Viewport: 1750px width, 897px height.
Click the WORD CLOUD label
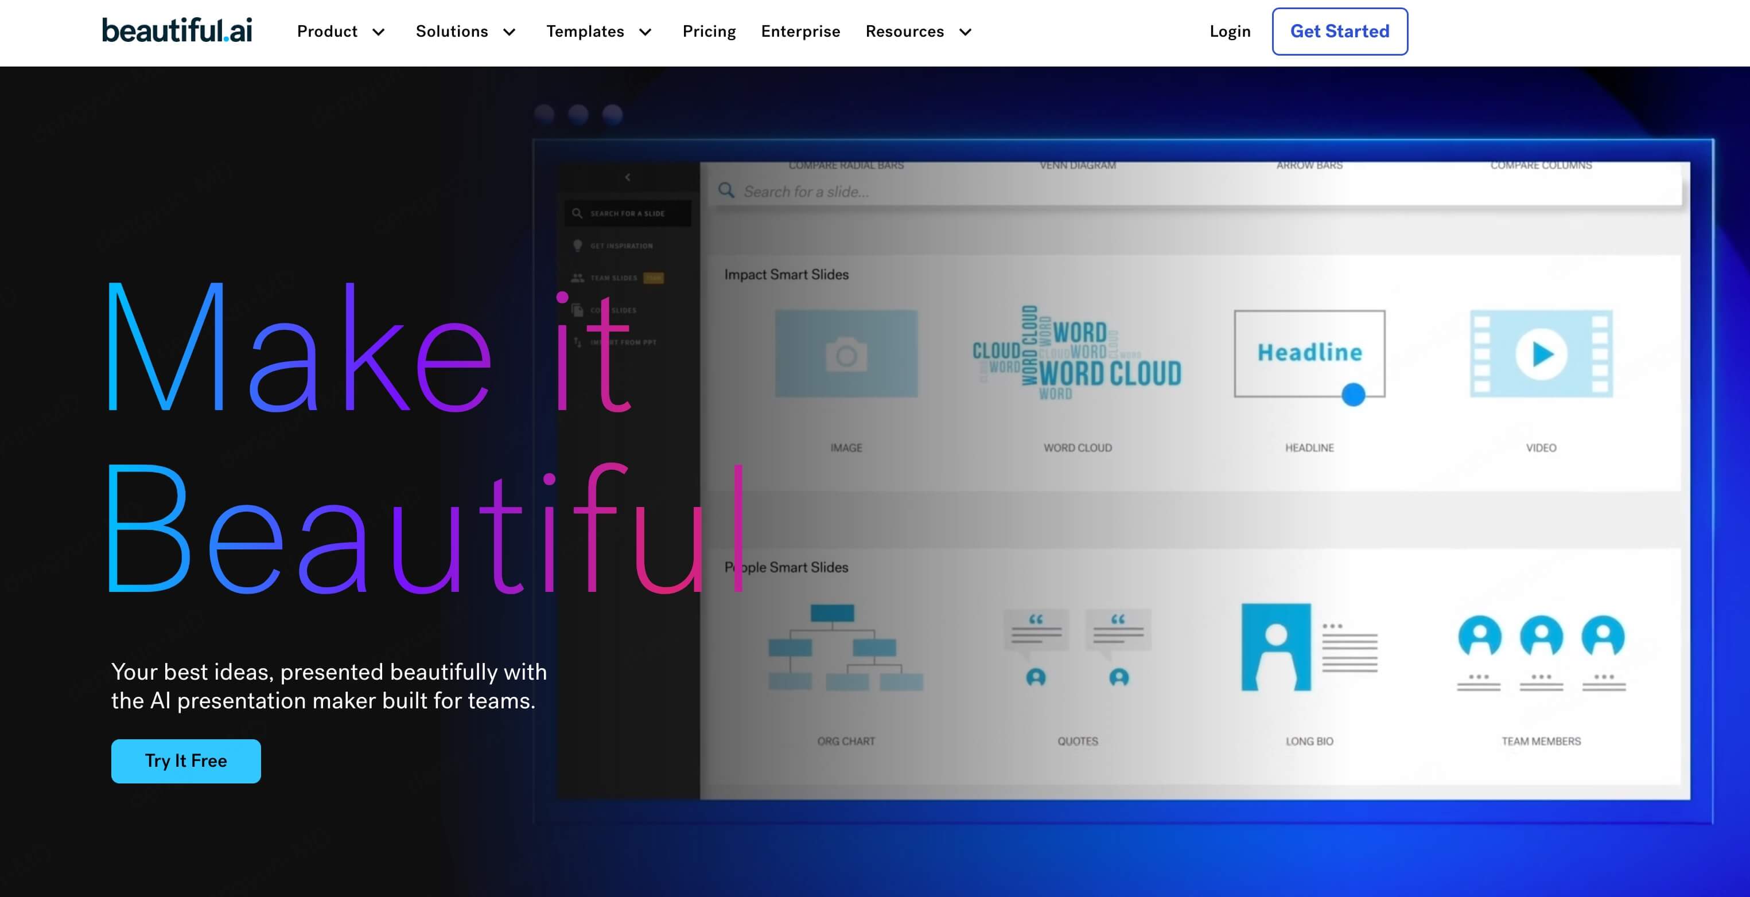(1078, 447)
